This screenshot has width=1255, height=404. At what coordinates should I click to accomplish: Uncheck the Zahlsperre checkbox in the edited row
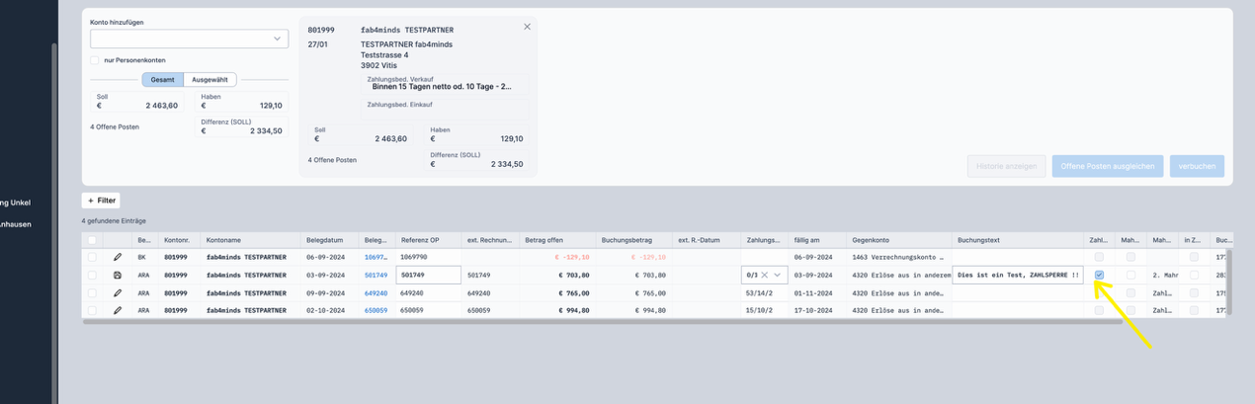1099,276
